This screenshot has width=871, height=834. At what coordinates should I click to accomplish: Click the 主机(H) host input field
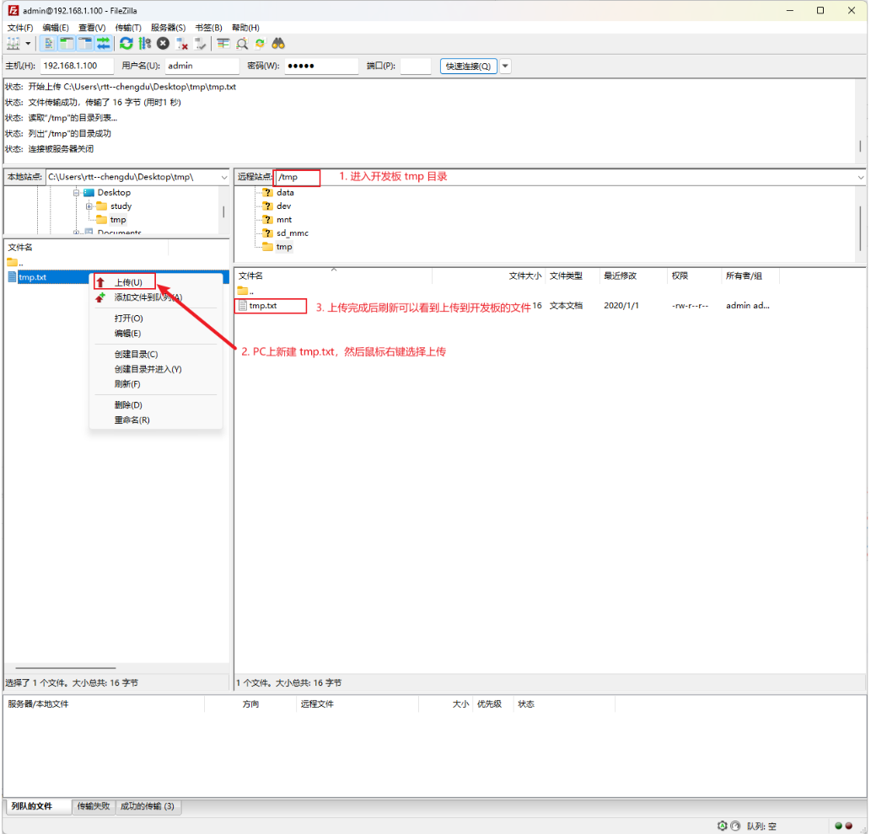(77, 66)
